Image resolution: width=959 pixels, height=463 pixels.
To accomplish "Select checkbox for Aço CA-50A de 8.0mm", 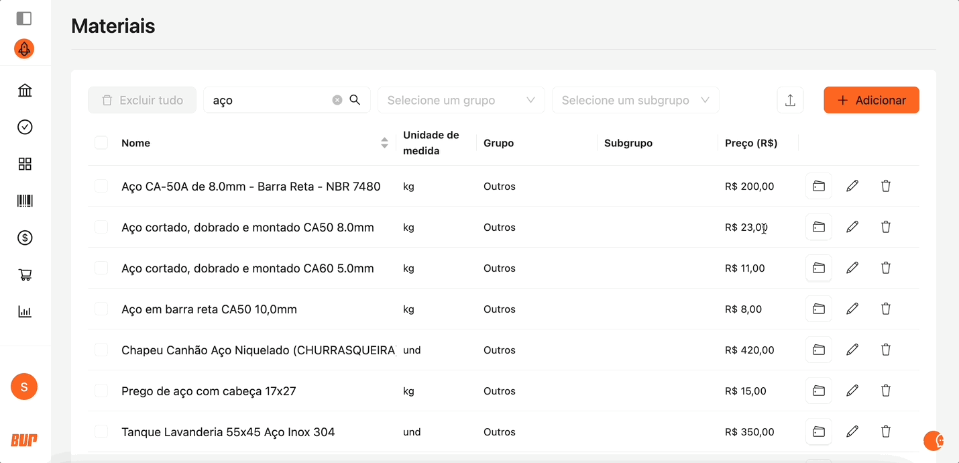I will click(x=101, y=186).
